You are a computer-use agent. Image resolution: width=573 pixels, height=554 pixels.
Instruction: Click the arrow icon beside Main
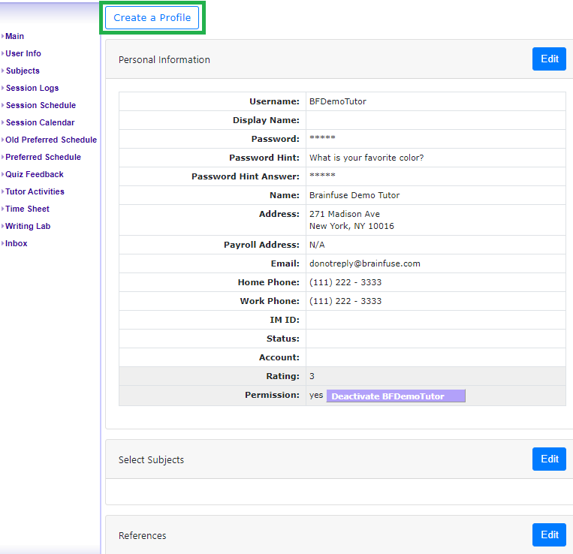3,36
